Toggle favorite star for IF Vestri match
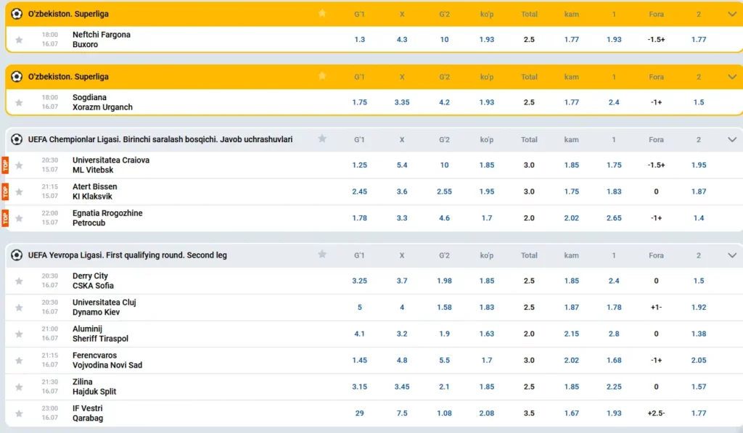The image size is (743, 433). pyautogui.click(x=19, y=413)
